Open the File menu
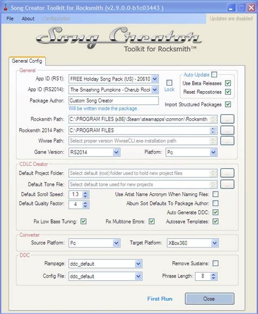This screenshot has width=258, height=314. click(x=10, y=19)
